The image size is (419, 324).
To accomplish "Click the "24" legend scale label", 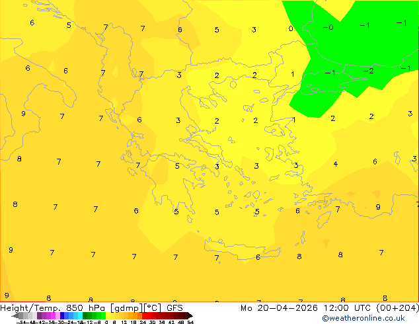I will [x=143, y=322].
